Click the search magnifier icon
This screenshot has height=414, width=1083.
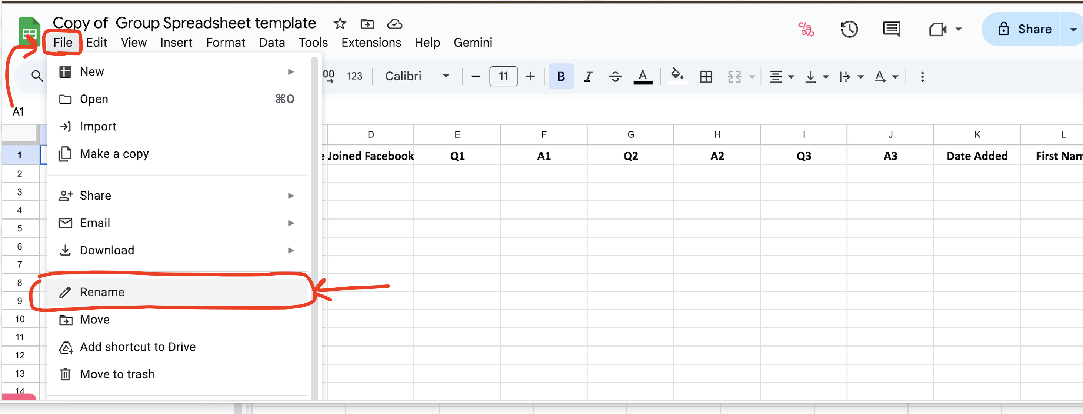pyautogui.click(x=37, y=76)
